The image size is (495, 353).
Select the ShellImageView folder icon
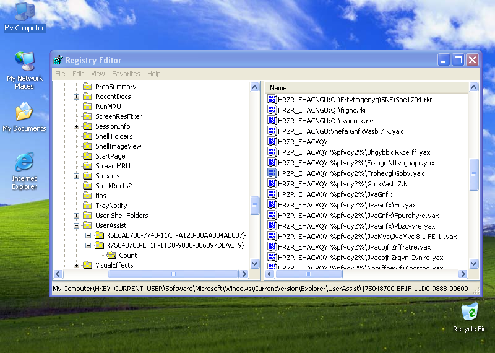[87, 146]
